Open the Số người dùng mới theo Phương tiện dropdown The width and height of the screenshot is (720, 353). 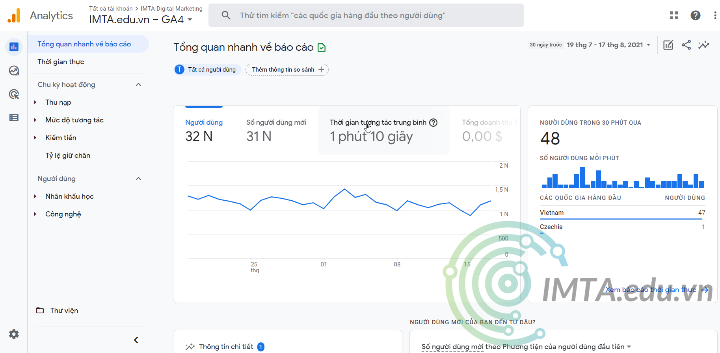pos(527,347)
